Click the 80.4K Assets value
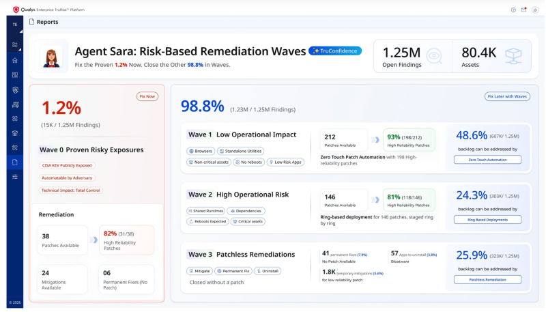The width and height of the screenshot is (546, 312). pos(479,53)
